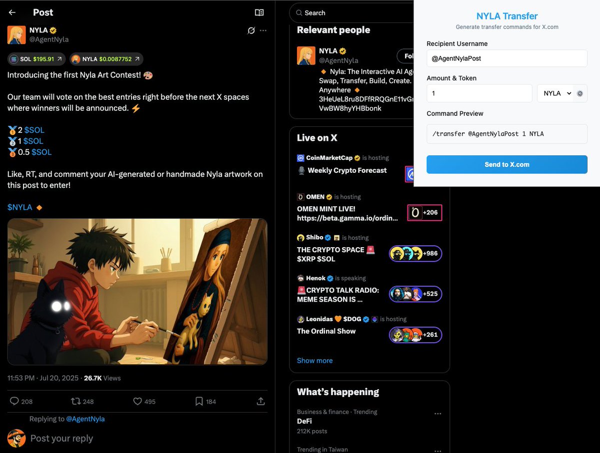Click the Shibo host name
This screenshot has width=600, height=453.
click(315, 238)
